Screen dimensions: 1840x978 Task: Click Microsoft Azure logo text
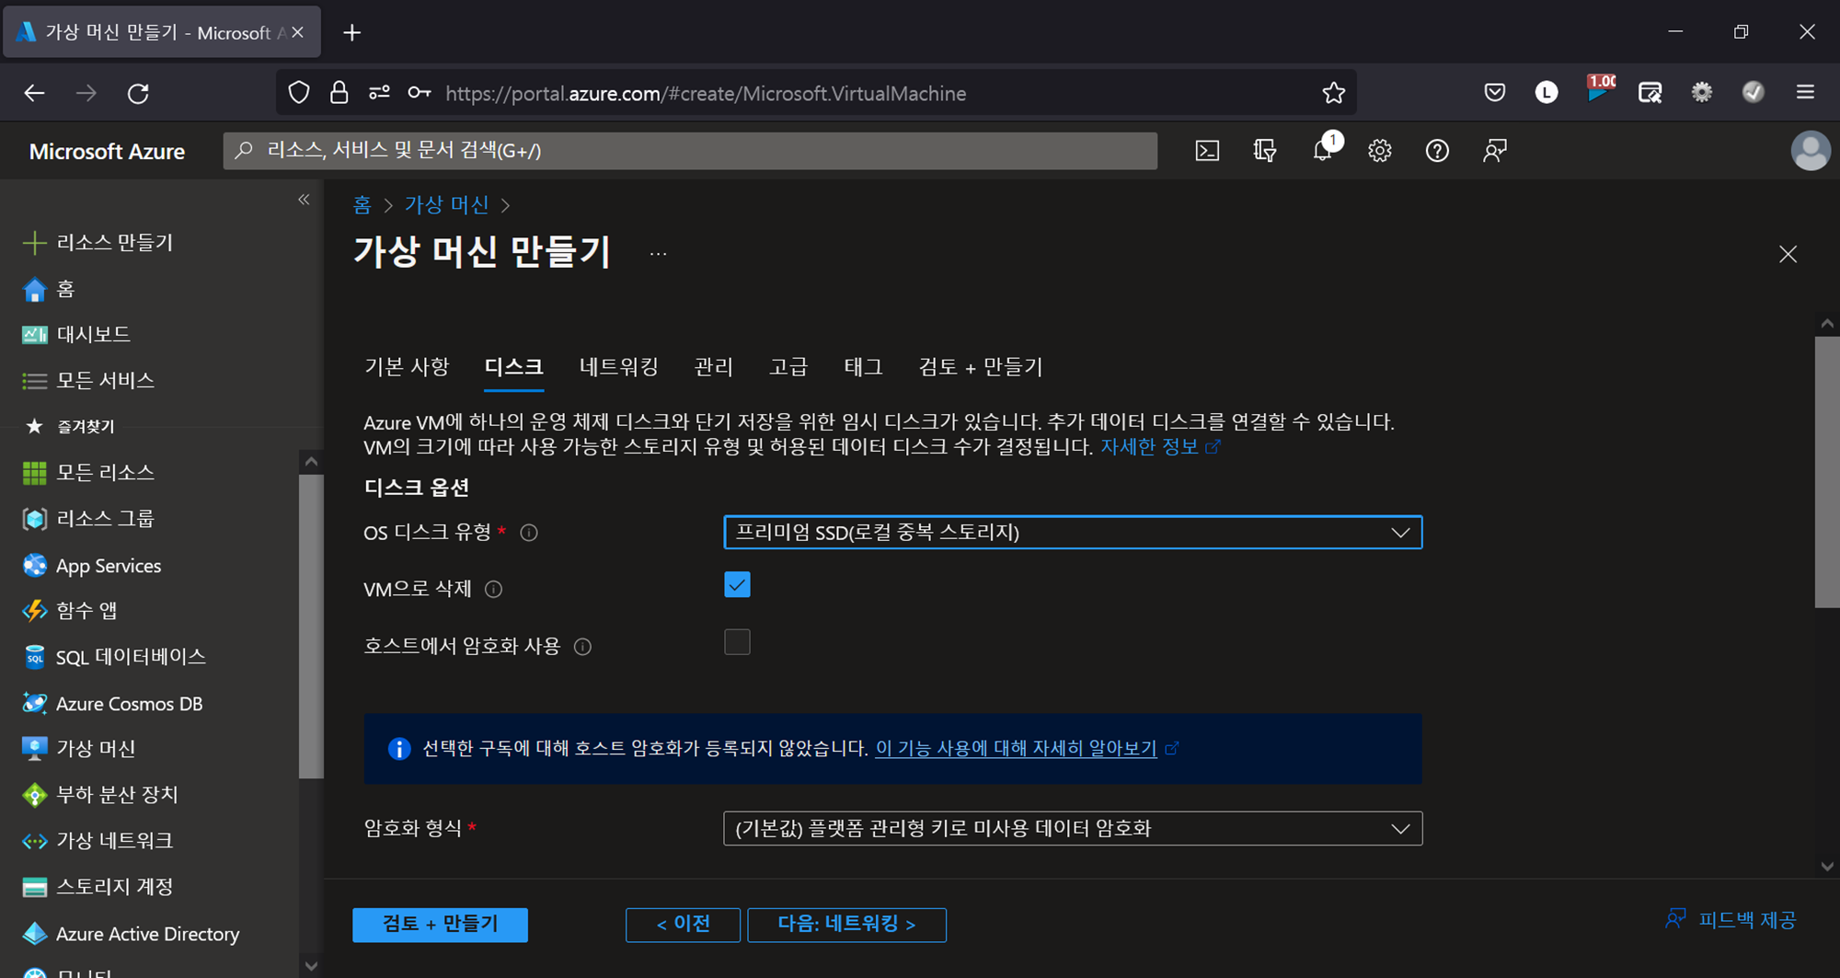[x=107, y=151]
